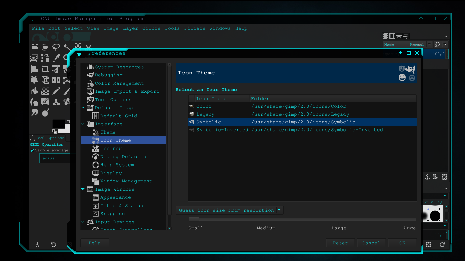Select the Clone stamp tool
The width and height of the screenshot is (465, 261).
pos(56,102)
